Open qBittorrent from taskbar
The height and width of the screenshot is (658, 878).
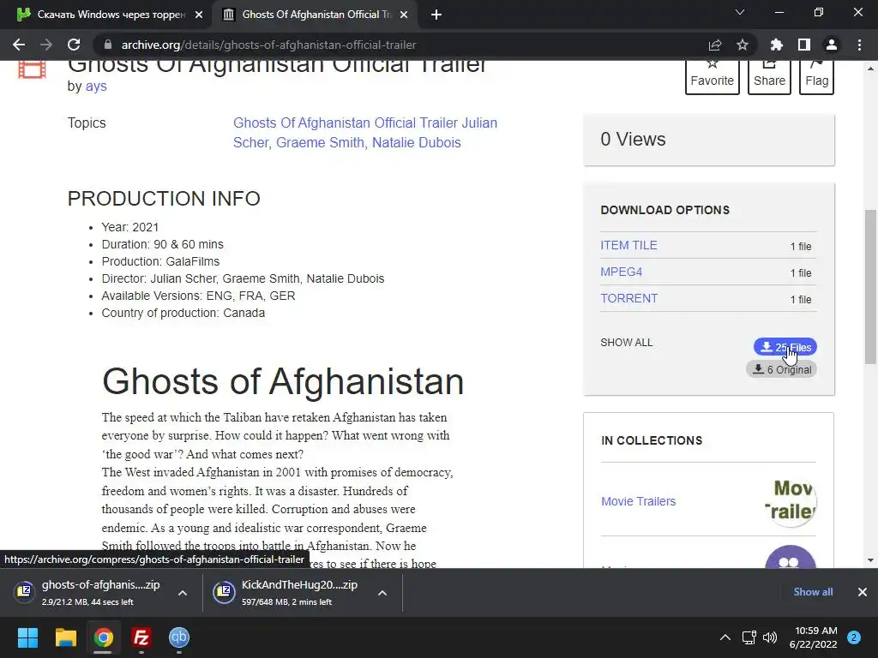(179, 637)
